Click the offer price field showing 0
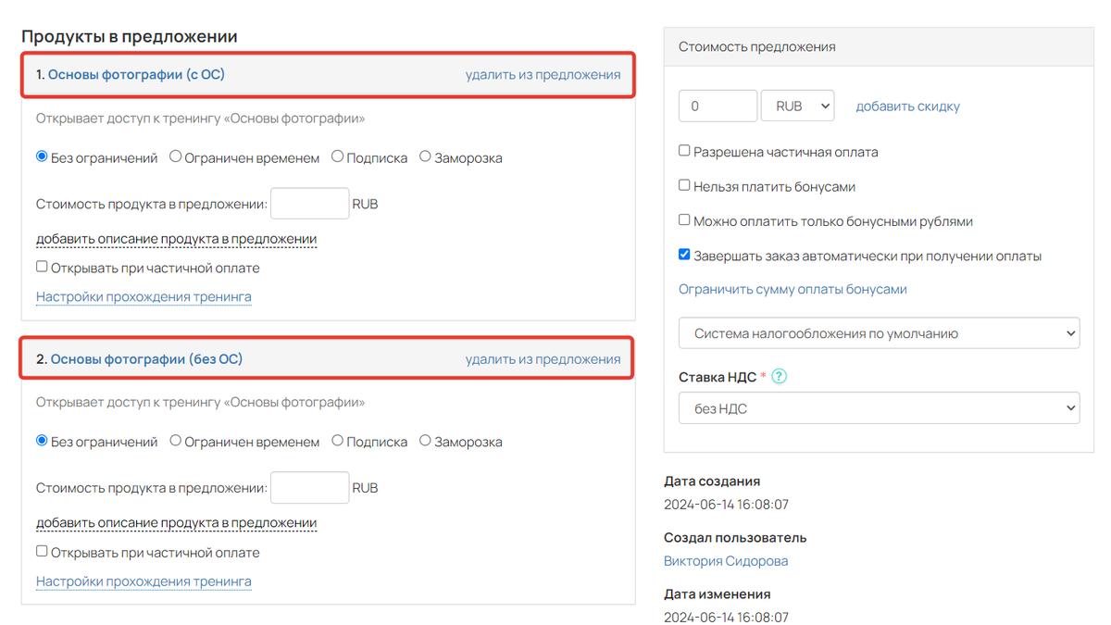The height and width of the screenshot is (625, 1111). [718, 106]
